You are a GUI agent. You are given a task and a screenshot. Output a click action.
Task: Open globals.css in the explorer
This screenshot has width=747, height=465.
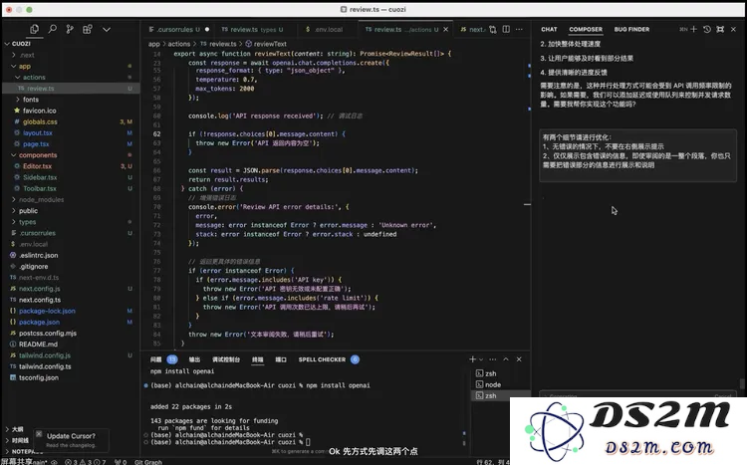pos(40,121)
